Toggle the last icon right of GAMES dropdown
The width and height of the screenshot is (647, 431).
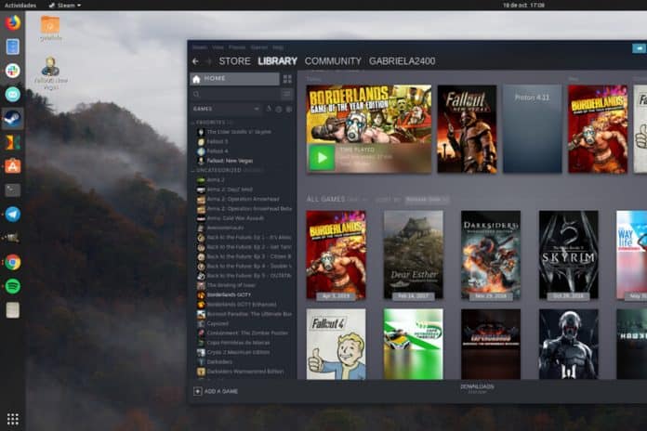289,110
